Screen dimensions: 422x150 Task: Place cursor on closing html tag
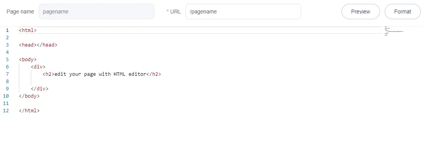pos(29,110)
